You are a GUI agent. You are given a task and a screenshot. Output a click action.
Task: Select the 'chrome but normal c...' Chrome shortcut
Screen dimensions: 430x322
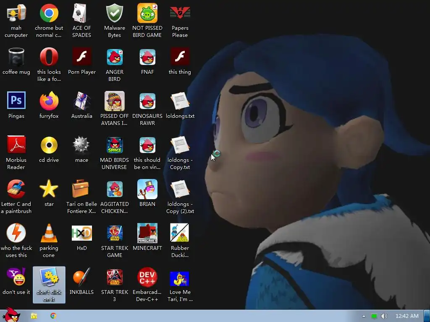pyautogui.click(x=49, y=13)
